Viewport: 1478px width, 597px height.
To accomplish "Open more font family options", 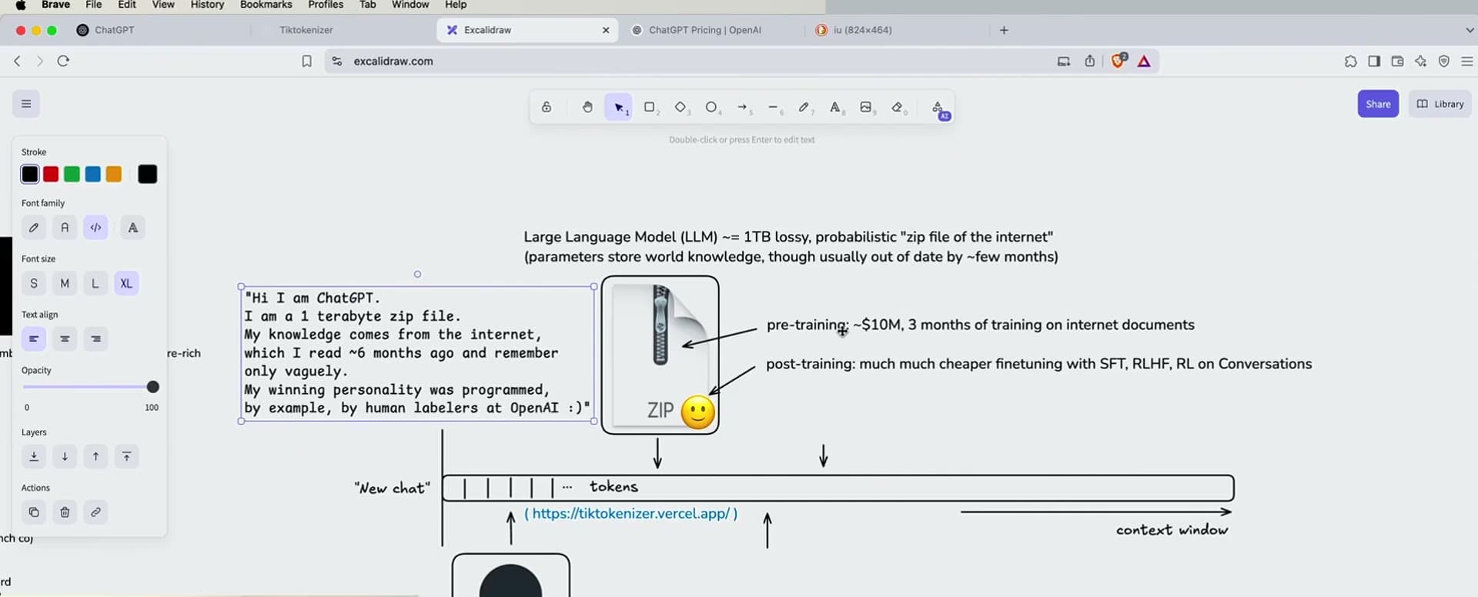I will coord(133,228).
